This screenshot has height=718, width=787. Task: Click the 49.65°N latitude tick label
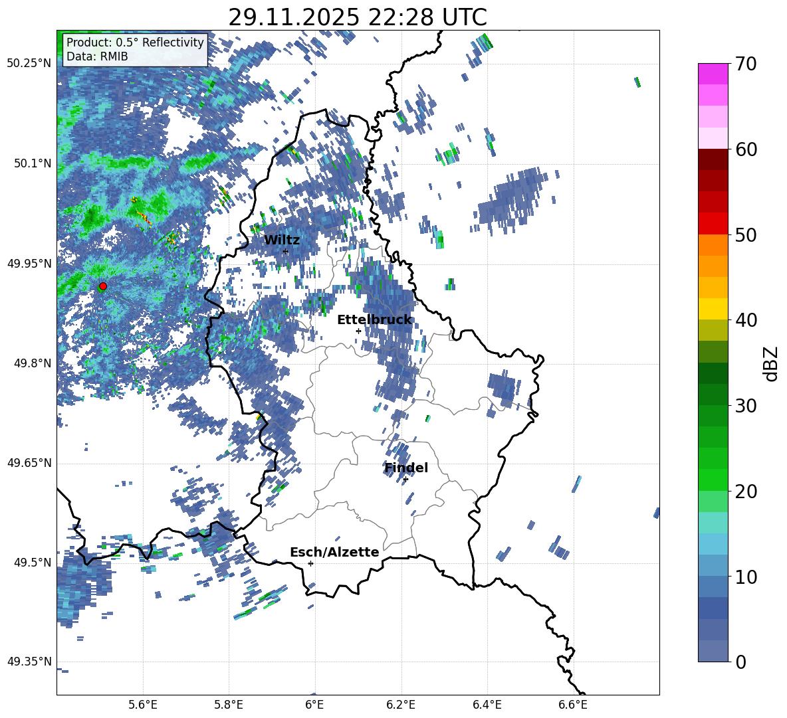(29, 463)
